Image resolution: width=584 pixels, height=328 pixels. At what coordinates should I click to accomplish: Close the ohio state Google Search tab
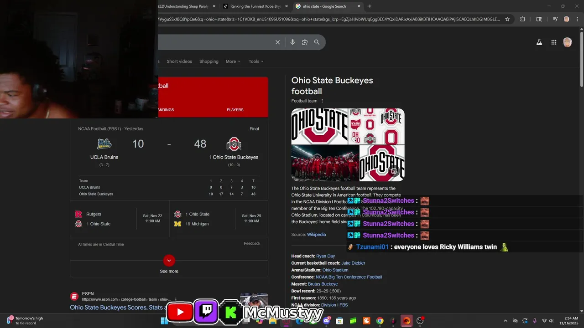click(x=359, y=6)
